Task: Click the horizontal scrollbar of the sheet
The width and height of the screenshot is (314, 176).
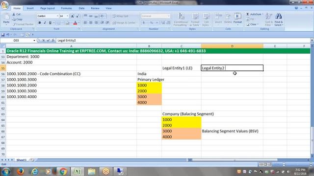Action: pos(235,160)
